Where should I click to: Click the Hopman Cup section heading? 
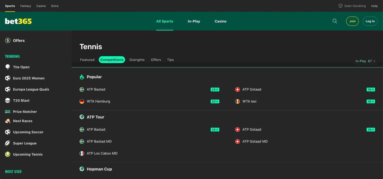[x=99, y=169]
